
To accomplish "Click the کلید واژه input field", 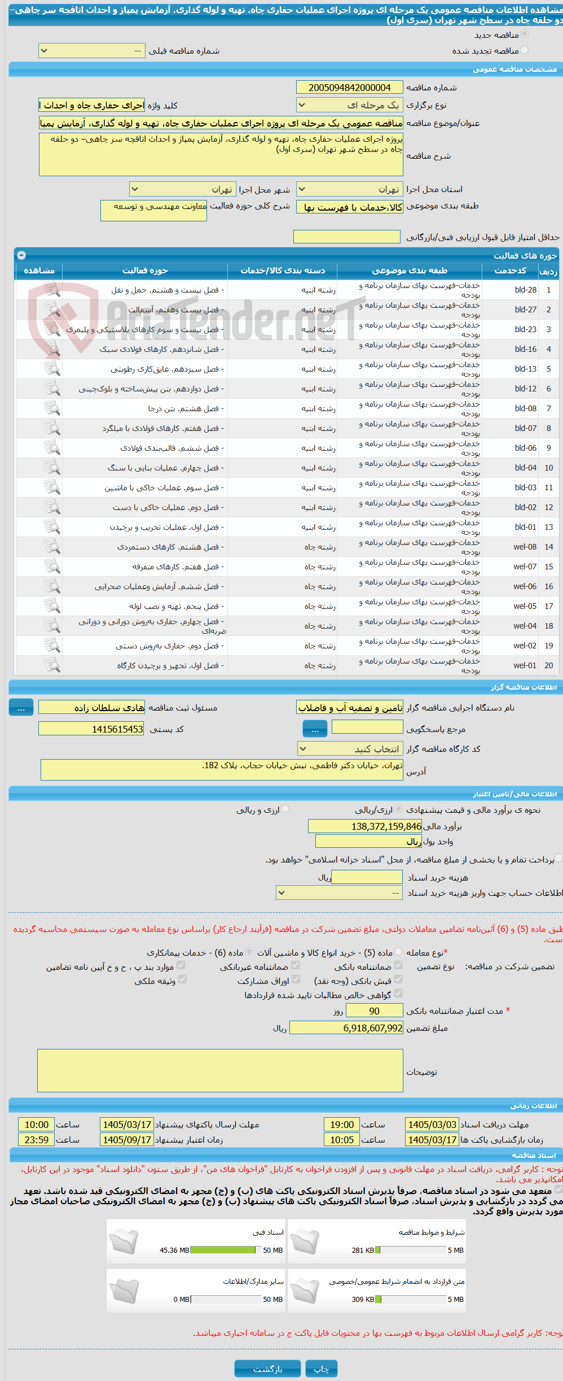I will tap(91, 105).
